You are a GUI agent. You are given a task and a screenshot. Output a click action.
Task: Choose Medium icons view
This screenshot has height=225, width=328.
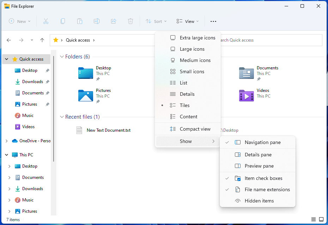tap(188, 60)
